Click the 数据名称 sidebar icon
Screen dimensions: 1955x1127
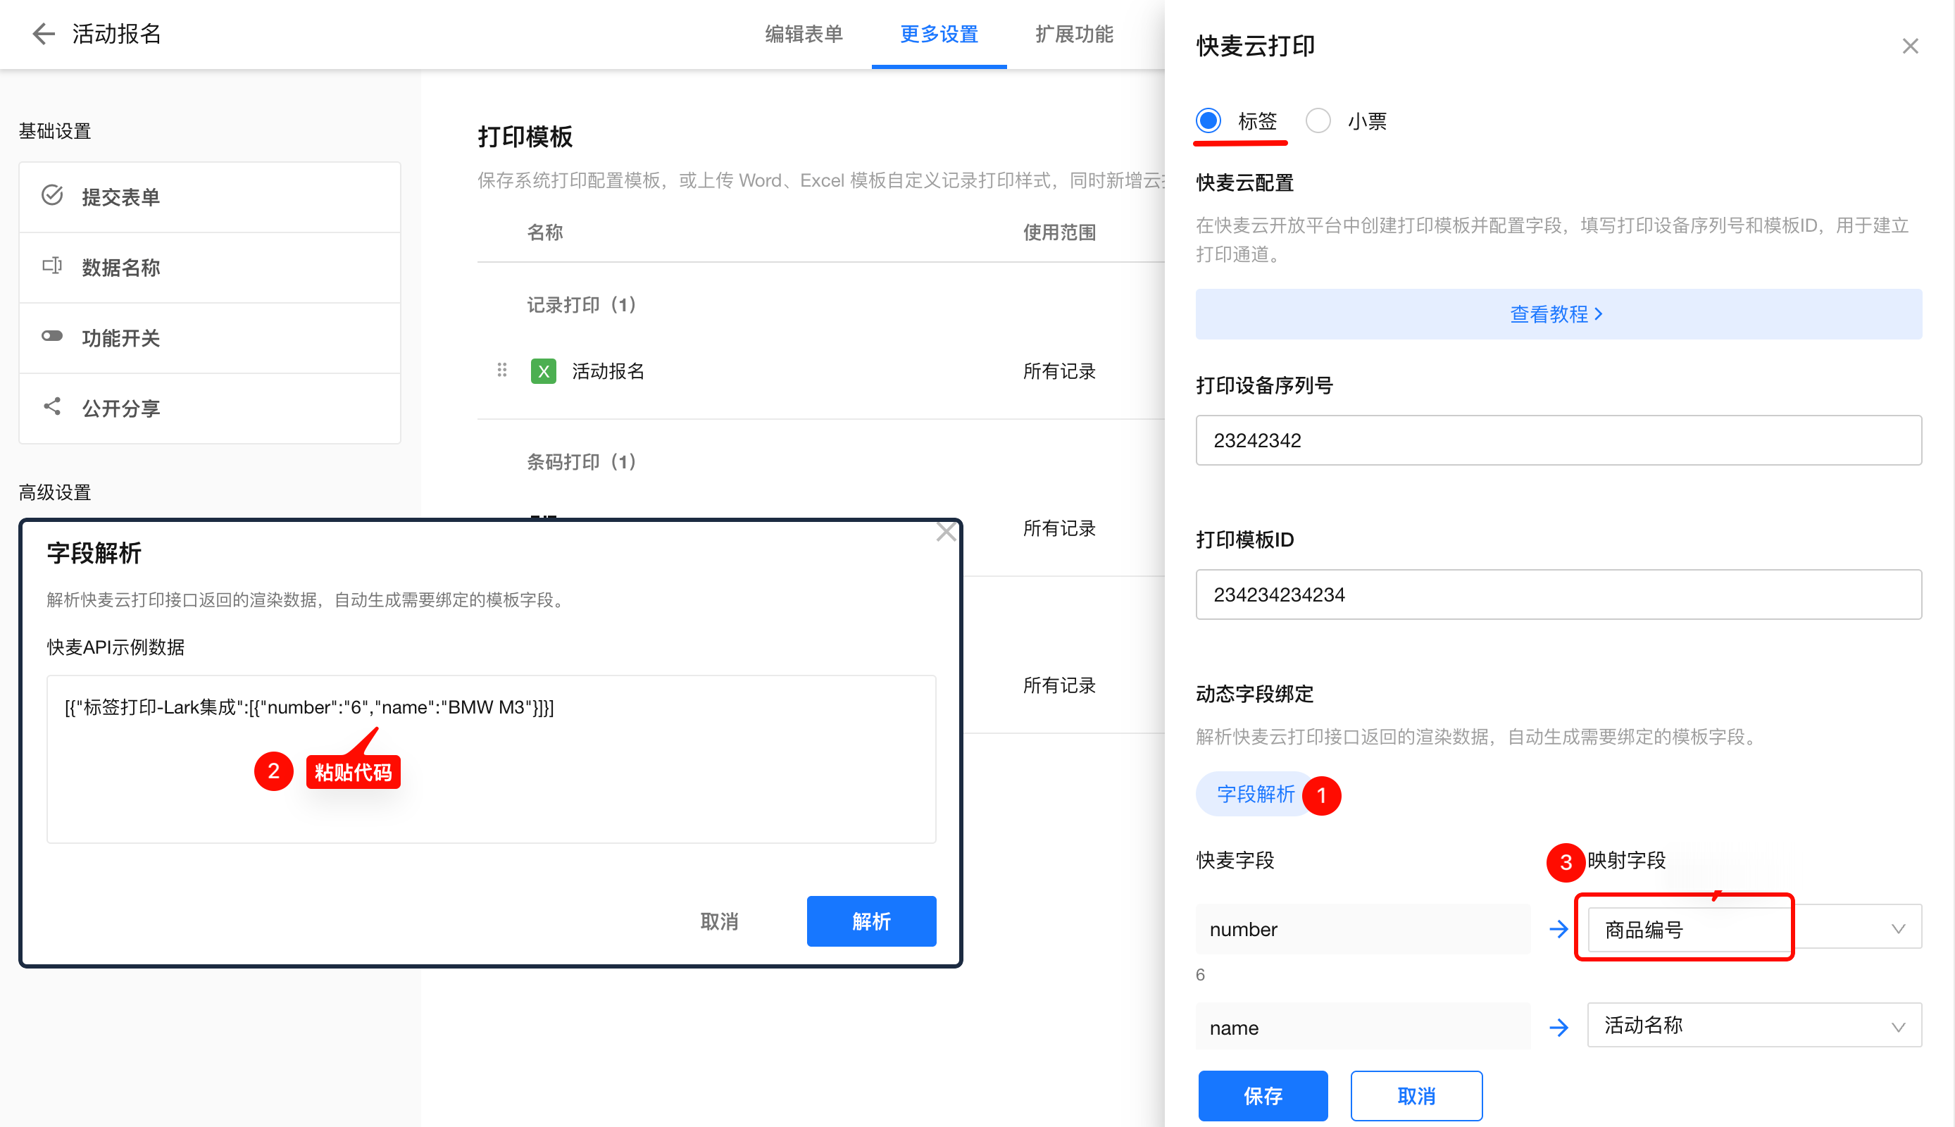click(x=52, y=266)
